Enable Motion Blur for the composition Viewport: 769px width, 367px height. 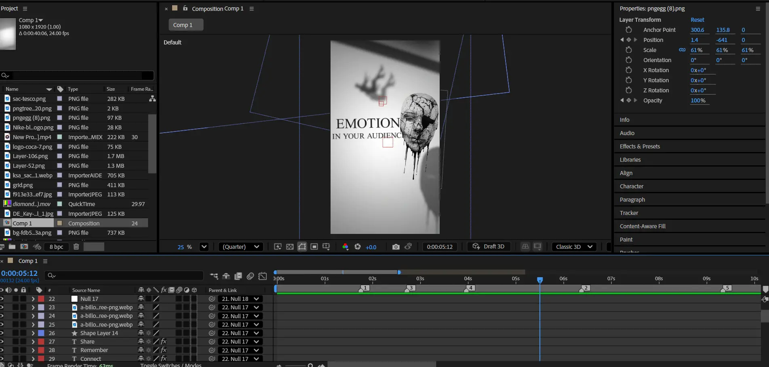[x=250, y=276]
